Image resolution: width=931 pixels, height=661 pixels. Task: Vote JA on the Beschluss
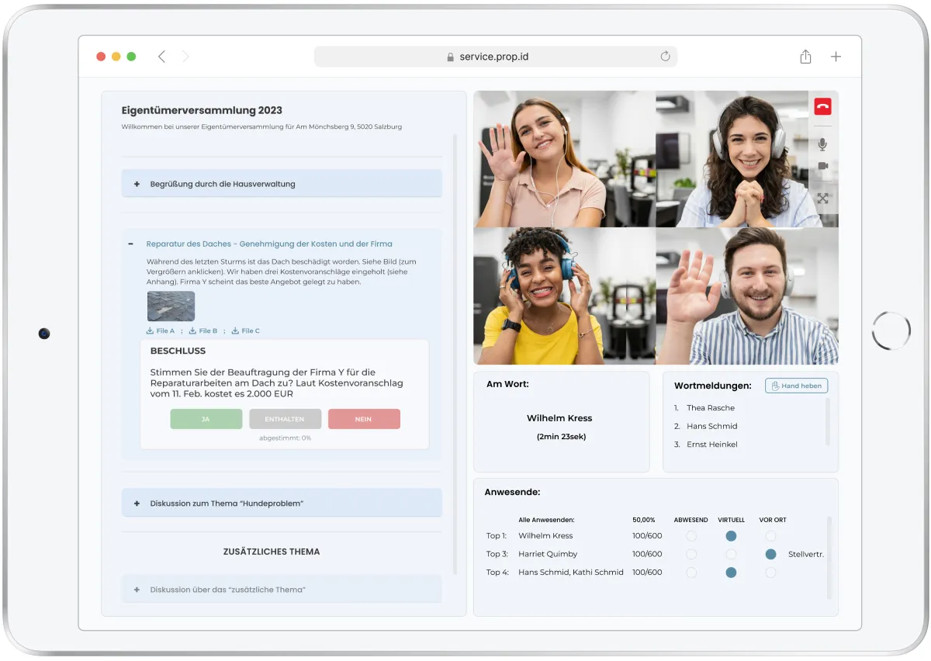(x=206, y=419)
